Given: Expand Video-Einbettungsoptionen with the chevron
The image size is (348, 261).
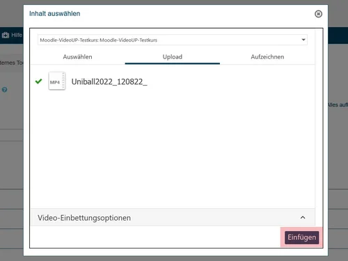Looking at the screenshot, I should click(303, 217).
